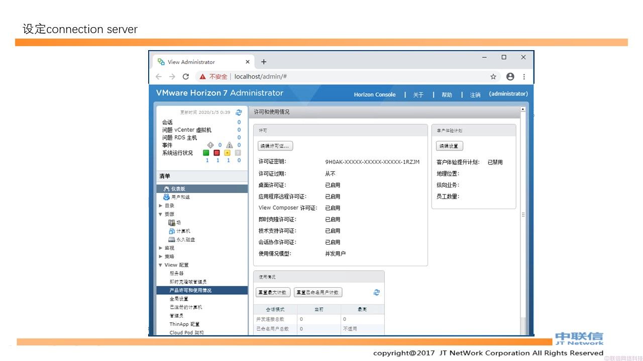Close the View Administrator tab

click(247, 62)
